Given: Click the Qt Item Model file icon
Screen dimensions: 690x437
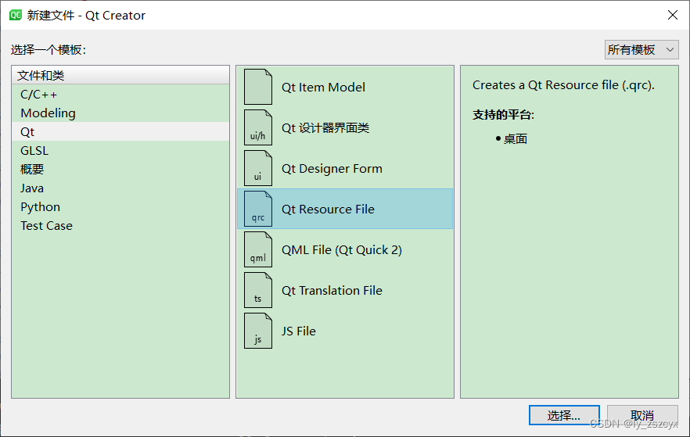Looking at the screenshot, I should tap(258, 87).
